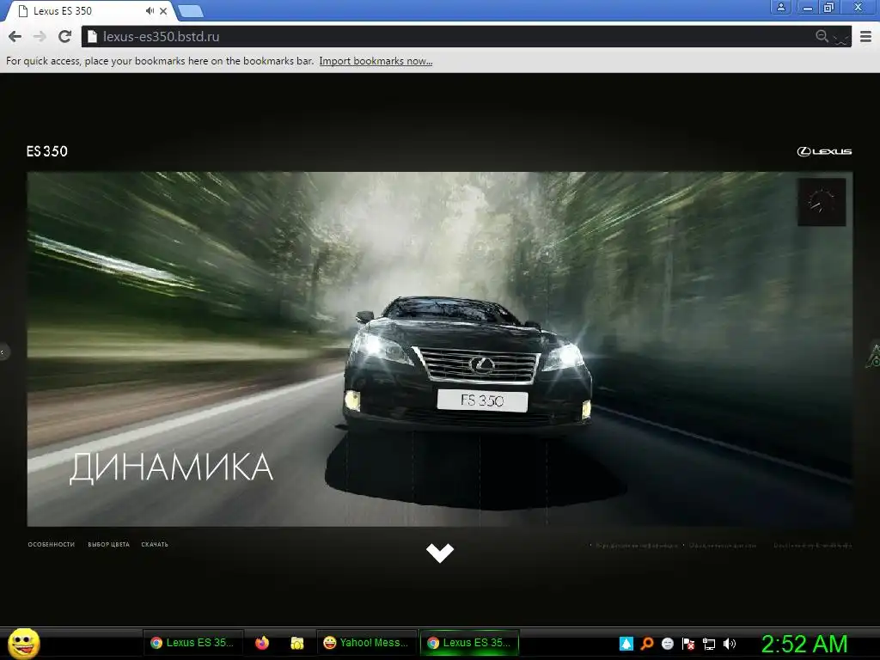Click the browser forward arrow

[40, 37]
